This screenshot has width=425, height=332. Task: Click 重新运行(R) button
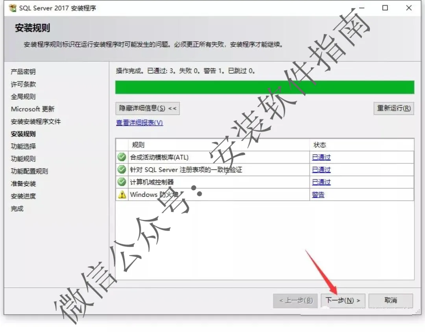pyautogui.click(x=394, y=108)
